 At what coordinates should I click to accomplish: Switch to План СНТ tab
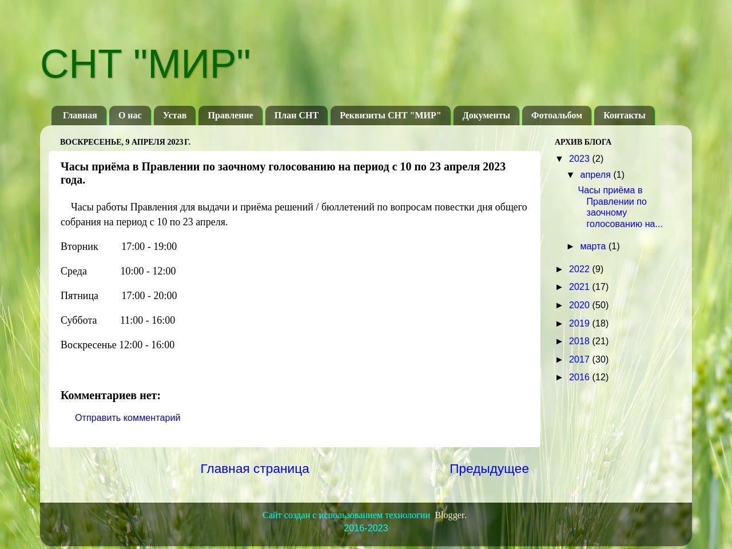(296, 116)
